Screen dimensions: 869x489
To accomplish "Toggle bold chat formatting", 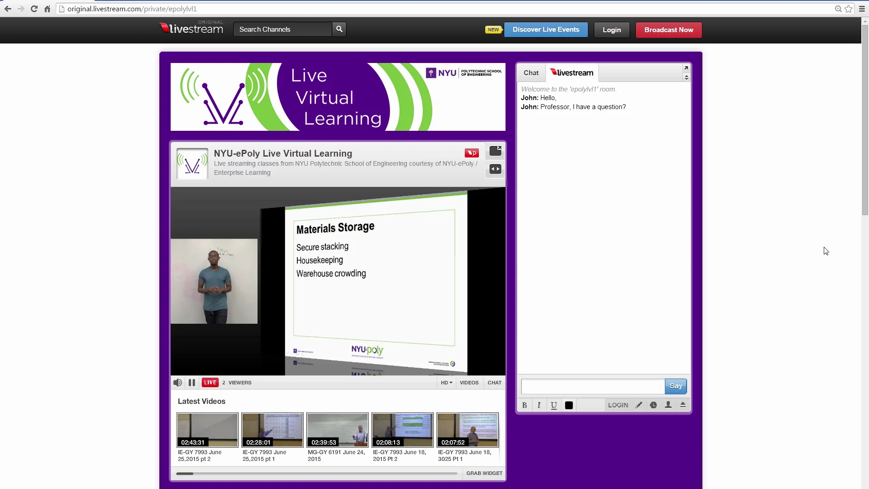I will [525, 405].
